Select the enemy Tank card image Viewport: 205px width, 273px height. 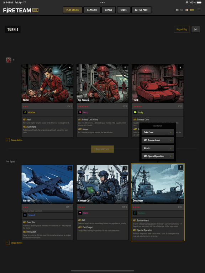pos(158,84)
